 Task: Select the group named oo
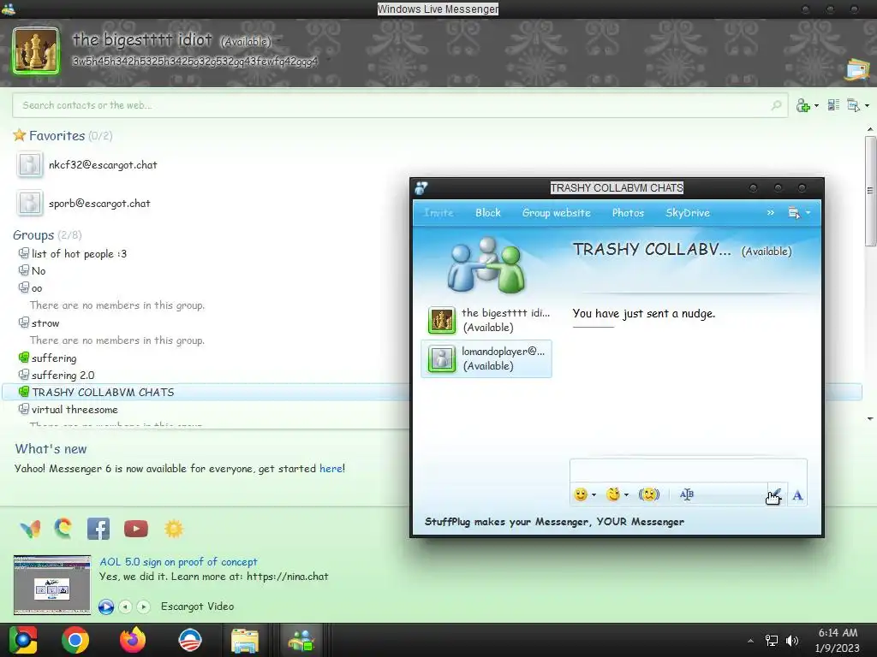(37, 288)
